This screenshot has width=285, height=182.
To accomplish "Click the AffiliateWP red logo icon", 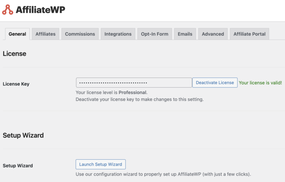I will (8, 10).
